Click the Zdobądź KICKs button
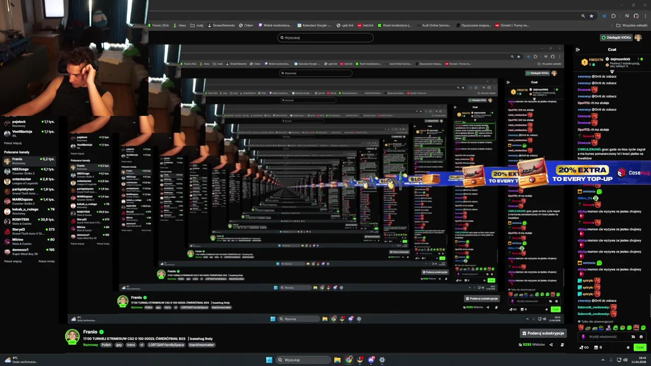The width and height of the screenshot is (651, 366). tap(616, 38)
